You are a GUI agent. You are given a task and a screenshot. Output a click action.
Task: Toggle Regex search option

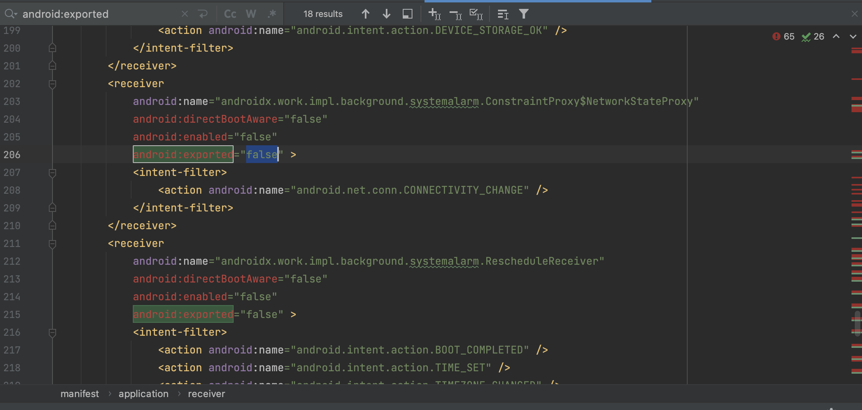click(x=272, y=14)
